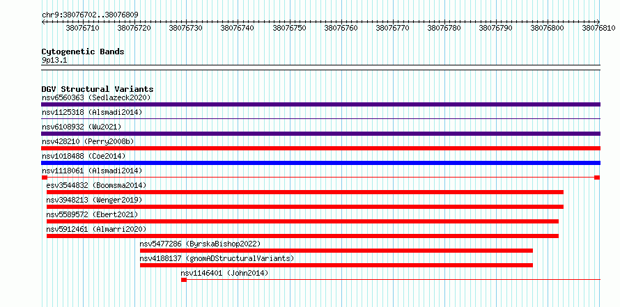
Task: Select the red bar under nsv4188137 gnomADStructuralVariants
Action: 336,265
